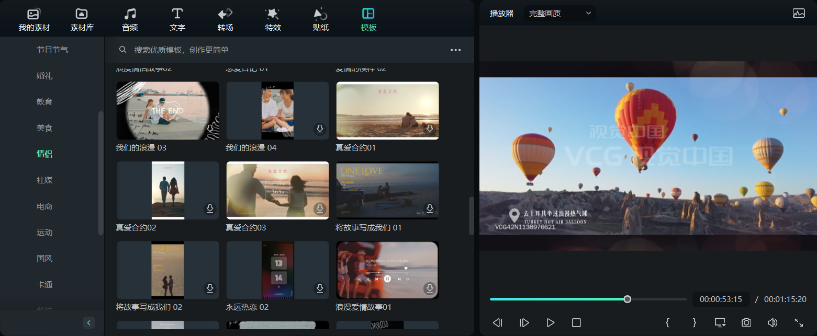Click the snapshot camera icon
Screen dimensions: 817x336
pos(746,323)
